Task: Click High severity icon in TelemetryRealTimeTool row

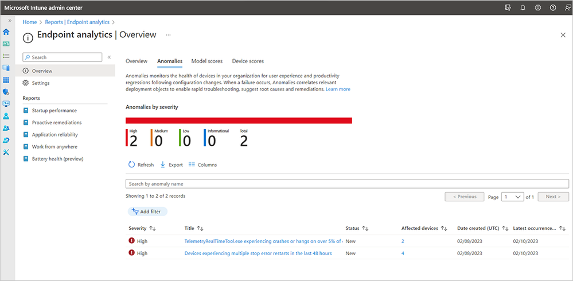Action: coord(131,241)
